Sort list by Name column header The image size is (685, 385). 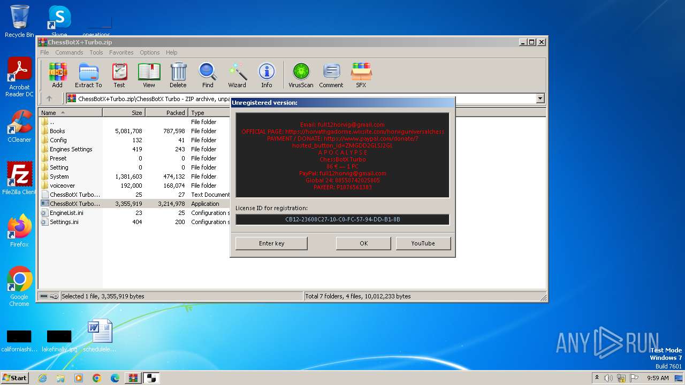coord(70,113)
